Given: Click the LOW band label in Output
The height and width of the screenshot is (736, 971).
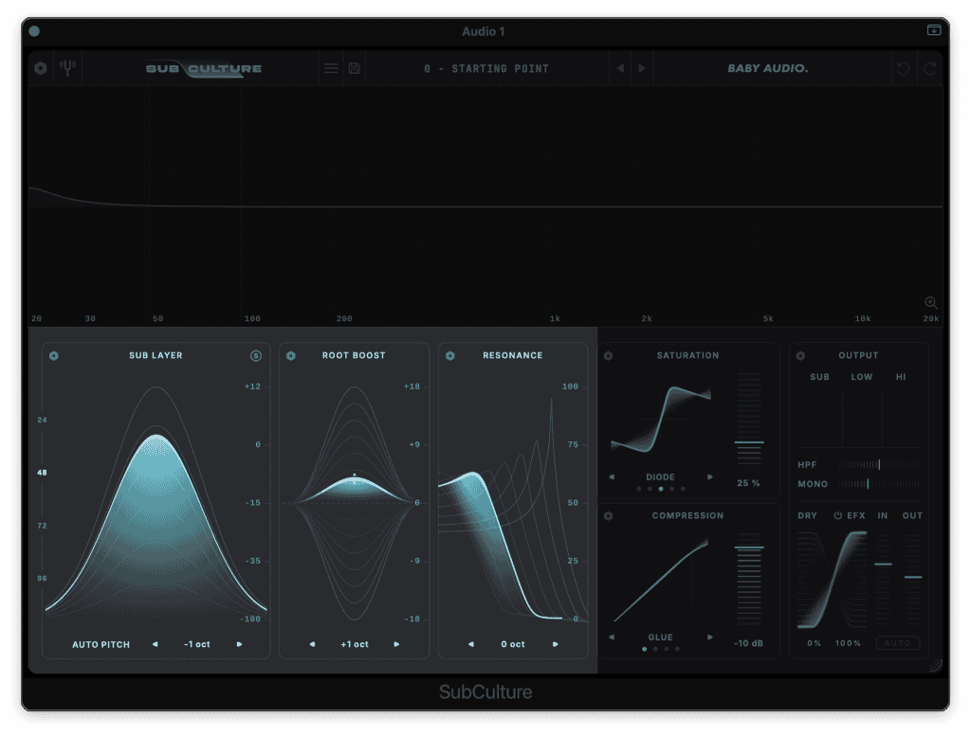Looking at the screenshot, I should click(861, 377).
